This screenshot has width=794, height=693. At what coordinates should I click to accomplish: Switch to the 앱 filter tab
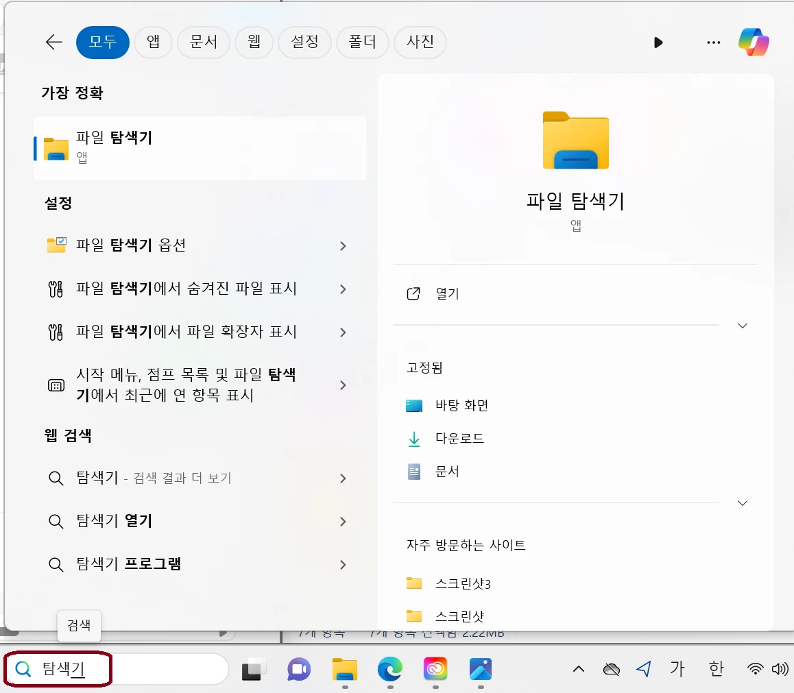pyautogui.click(x=154, y=42)
